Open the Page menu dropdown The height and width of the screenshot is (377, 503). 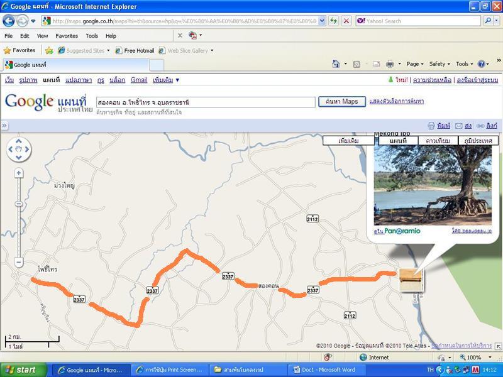point(415,64)
